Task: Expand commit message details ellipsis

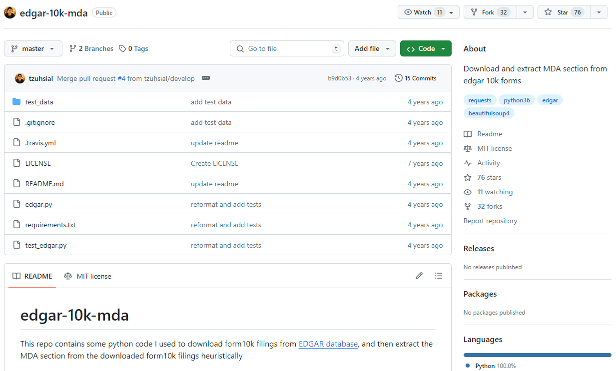Action: point(206,78)
